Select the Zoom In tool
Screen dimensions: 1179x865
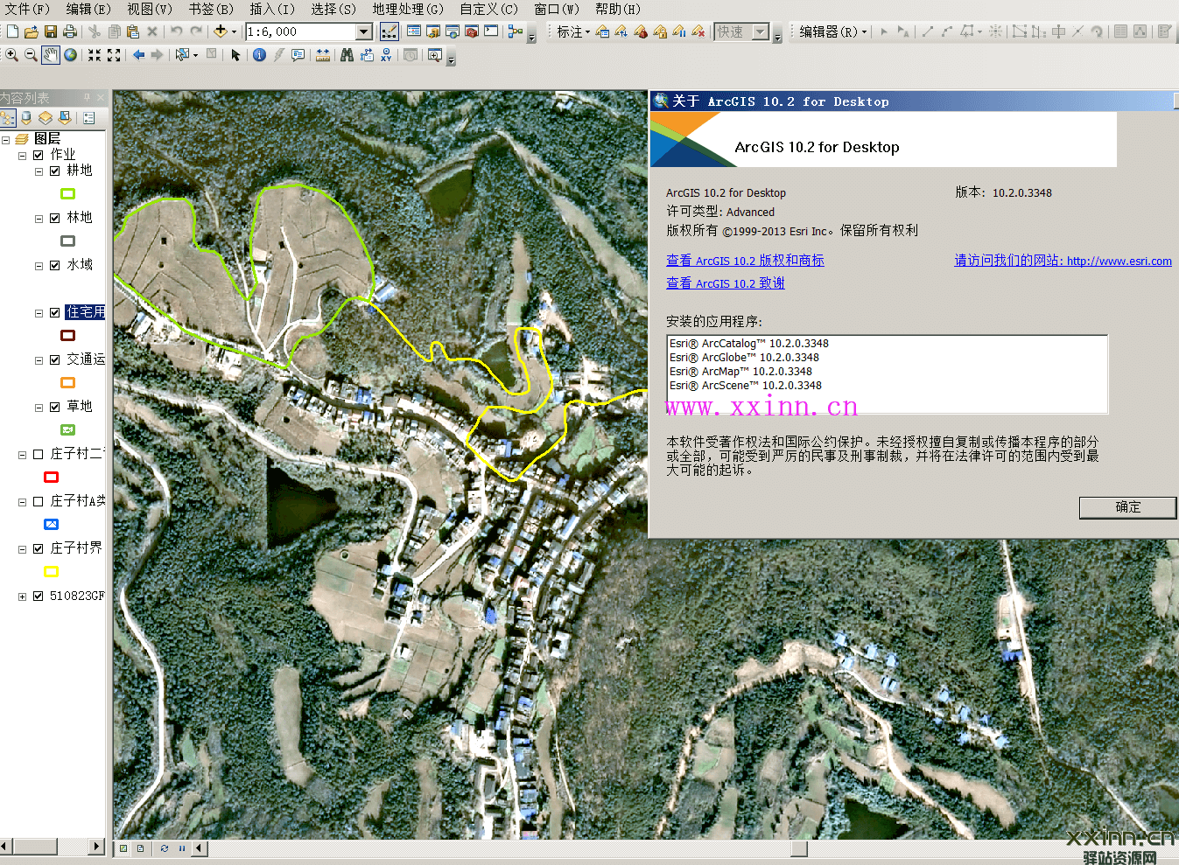[11, 55]
